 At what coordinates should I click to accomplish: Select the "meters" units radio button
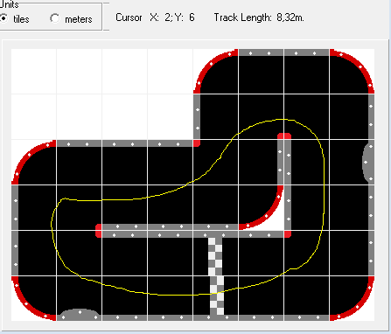click(55, 18)
